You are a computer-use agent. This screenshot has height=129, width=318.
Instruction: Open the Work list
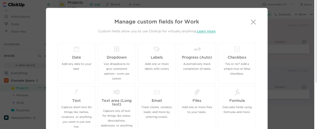click(x=20, y=103)
